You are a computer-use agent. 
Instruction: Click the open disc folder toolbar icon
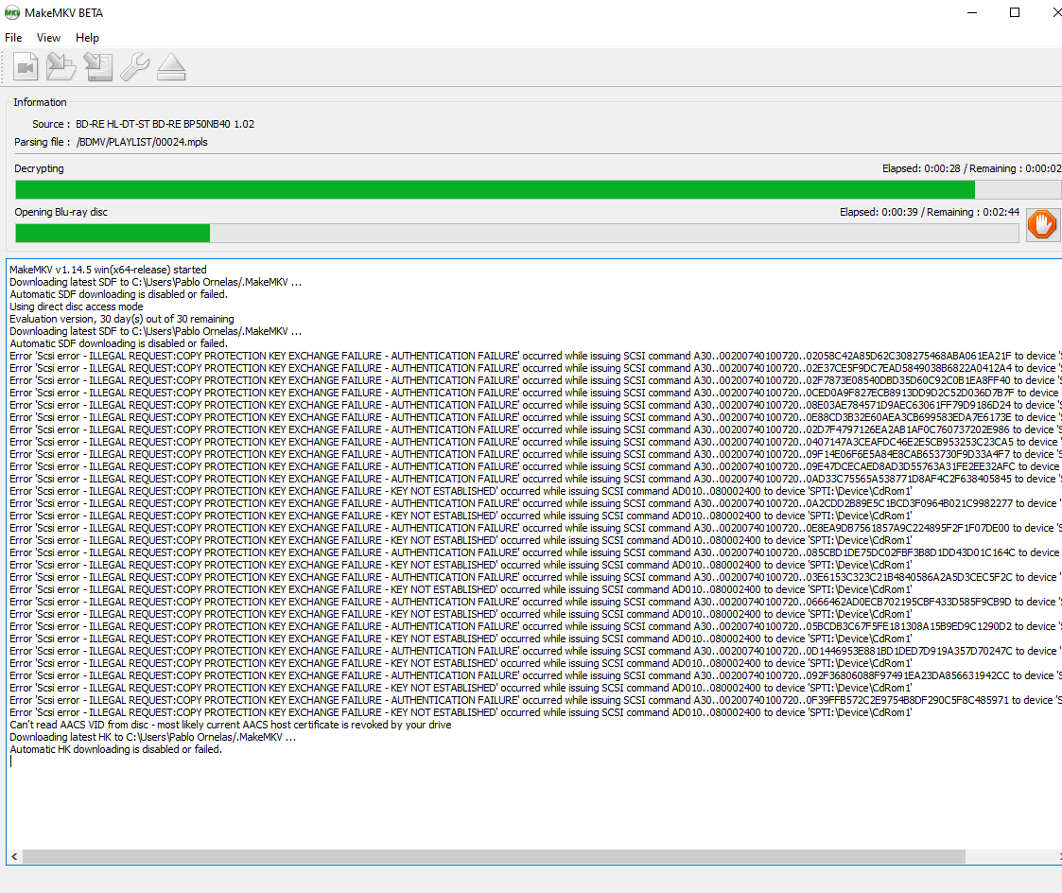[x=61, y=67]
